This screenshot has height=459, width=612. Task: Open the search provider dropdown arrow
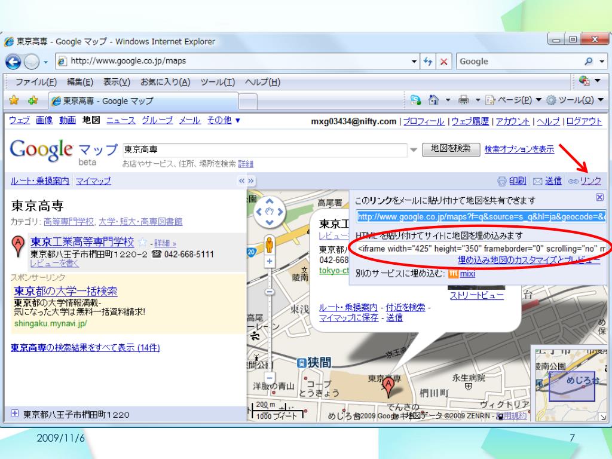coord(601,62)
